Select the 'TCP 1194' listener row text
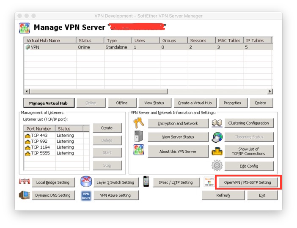The height and width of the screenshot is (228, 297). coord(40,147)
